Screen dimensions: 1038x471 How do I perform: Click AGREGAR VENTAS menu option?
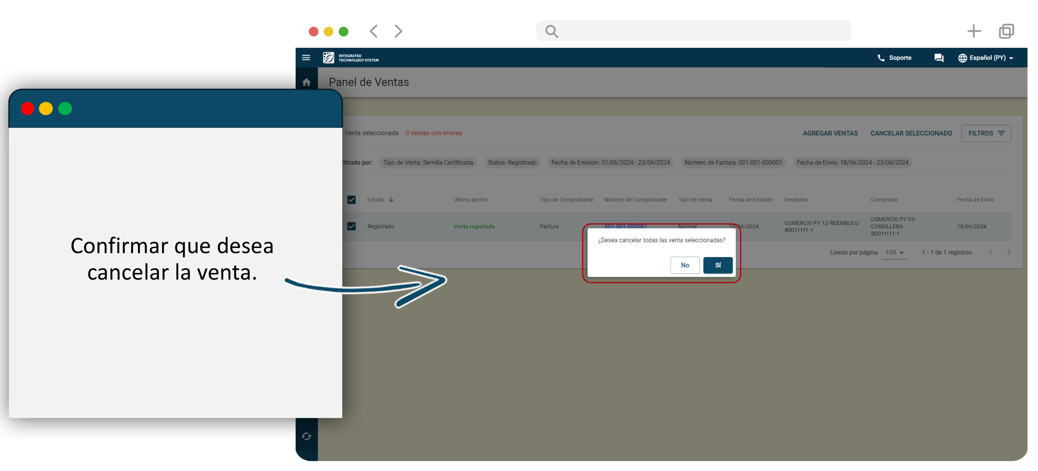(830, 133)
